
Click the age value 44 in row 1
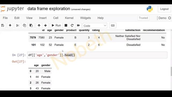click(37, 77)
